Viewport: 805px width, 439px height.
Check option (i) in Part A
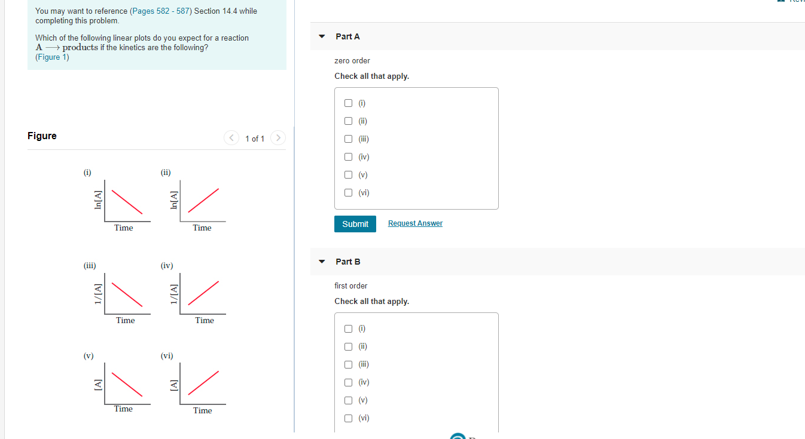coord(348,103)
